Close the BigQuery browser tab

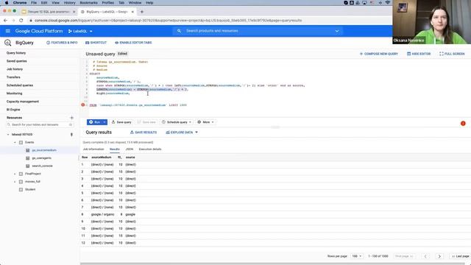132,12
